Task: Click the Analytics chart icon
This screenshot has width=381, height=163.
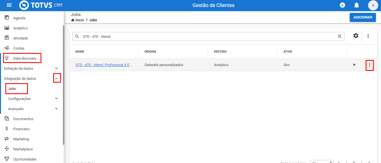Action: (7, 28)
